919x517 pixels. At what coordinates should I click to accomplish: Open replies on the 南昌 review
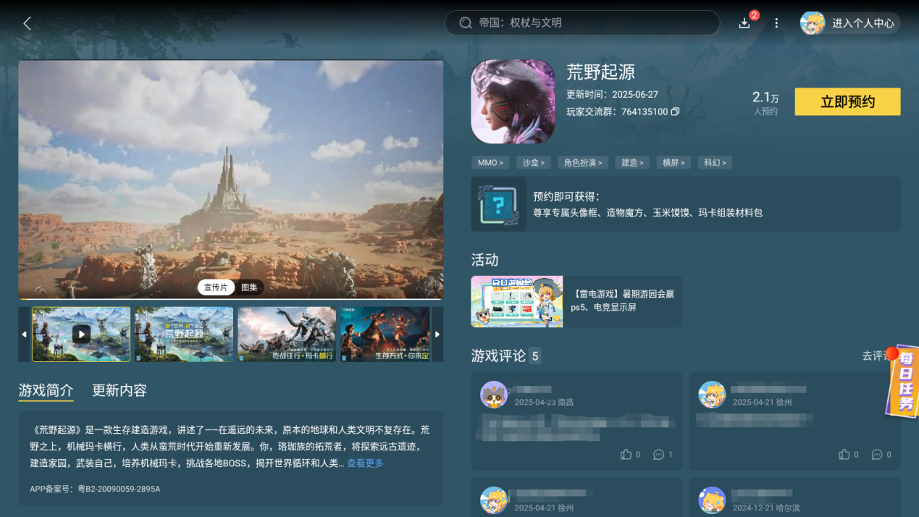[x=659, y=454]
